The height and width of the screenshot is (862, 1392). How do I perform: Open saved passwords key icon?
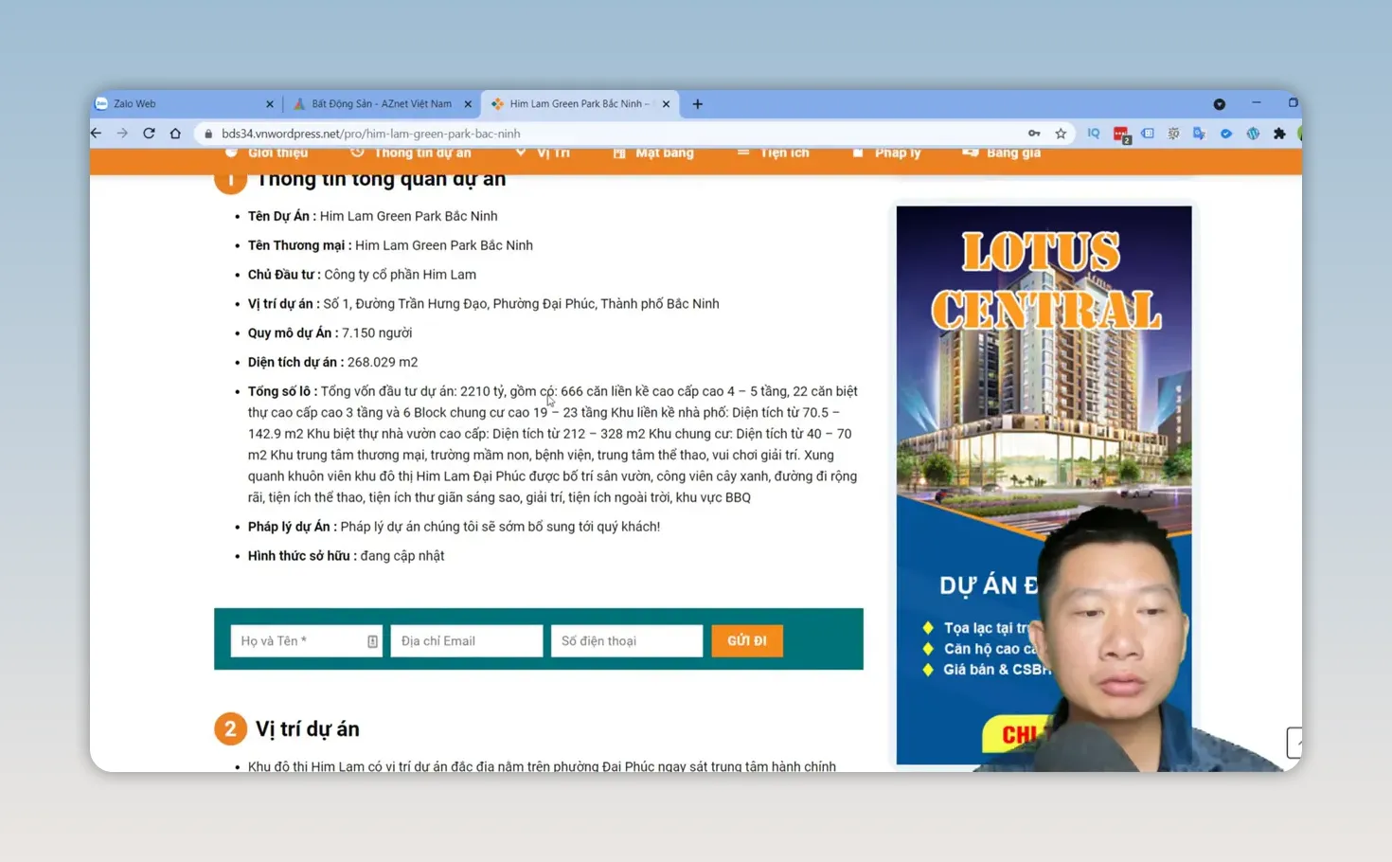point(1034,134)
